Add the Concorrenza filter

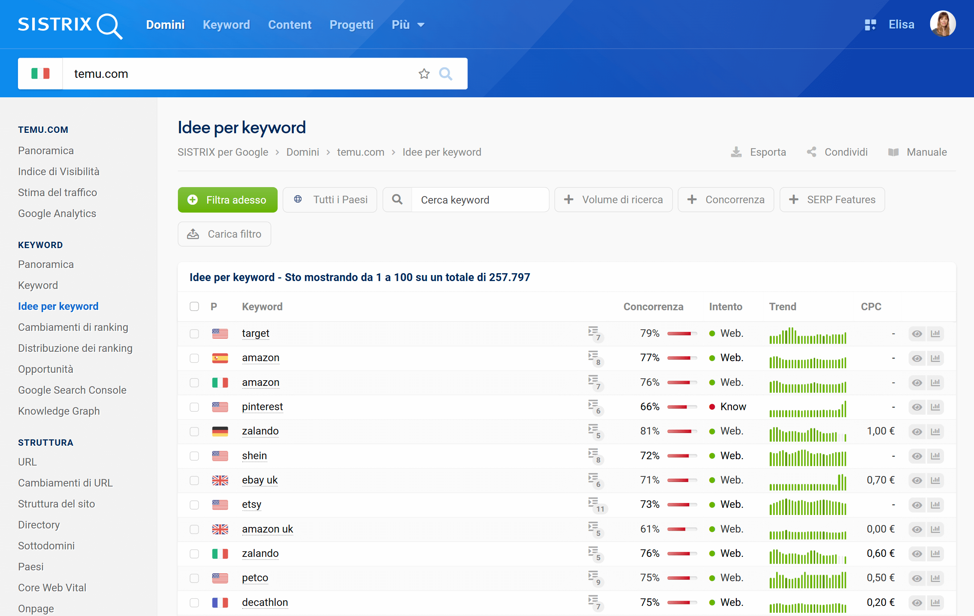(x=726, y=200)
